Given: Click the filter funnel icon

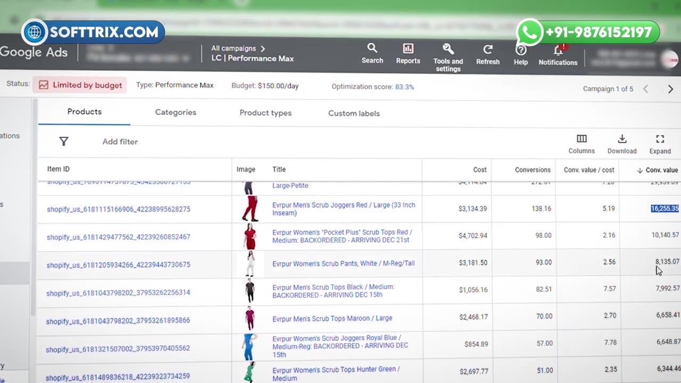Looking at the screenshot, I should 64,141.
